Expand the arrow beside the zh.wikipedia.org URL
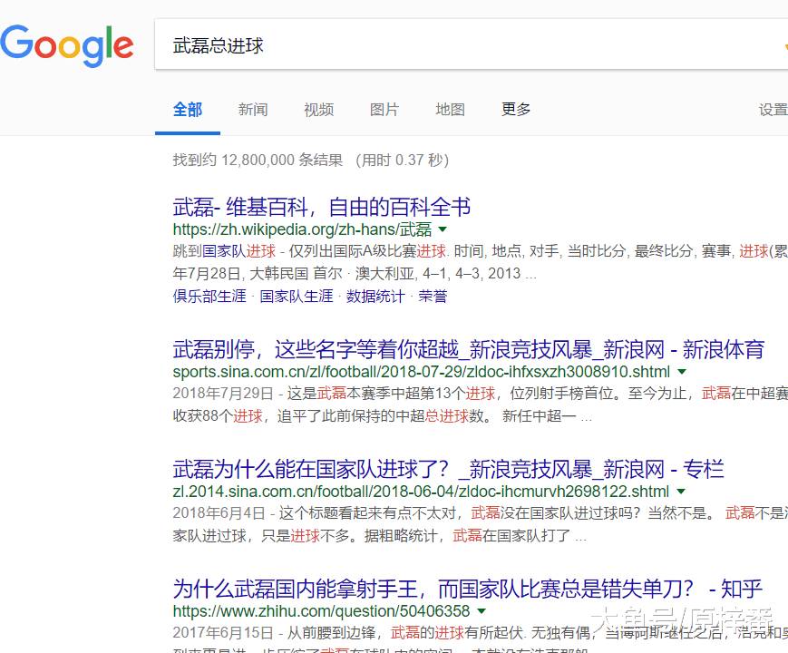The height and width of the screenshot is (653, 788). pyautogui.click(x=443, y=229)
